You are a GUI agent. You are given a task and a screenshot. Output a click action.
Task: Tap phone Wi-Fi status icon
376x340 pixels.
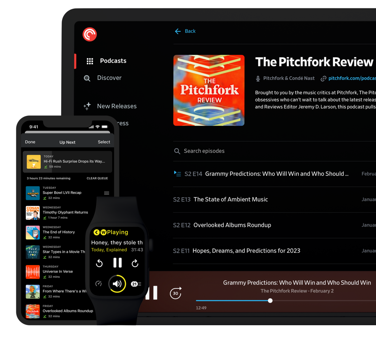pyautogui.click(x=97, y=127)
